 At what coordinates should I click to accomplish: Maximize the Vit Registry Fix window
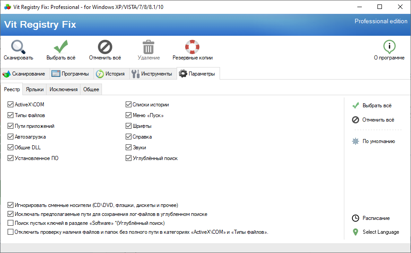380,7
